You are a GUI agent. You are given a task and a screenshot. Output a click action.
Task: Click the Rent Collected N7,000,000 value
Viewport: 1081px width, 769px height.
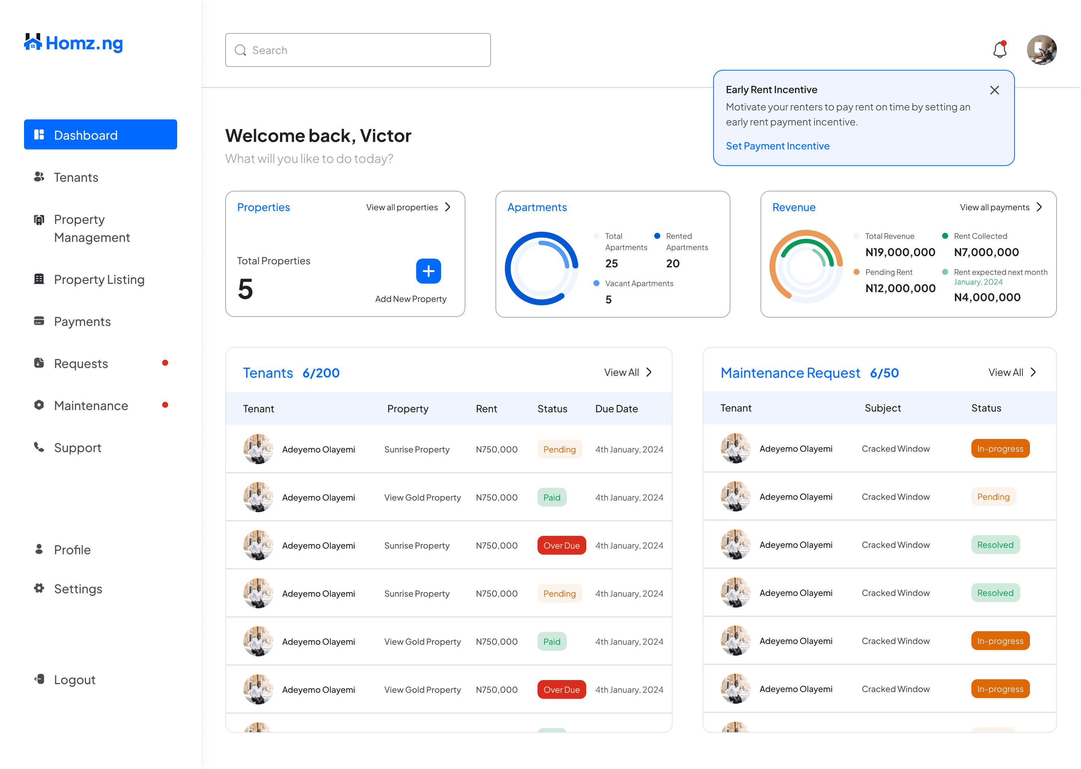pos(986,252)
